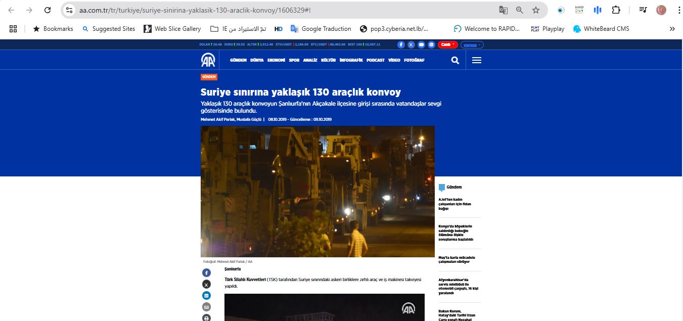The image size is (683, 321).
Task: Open the main convoy article photo
Action: pos(317,191)
